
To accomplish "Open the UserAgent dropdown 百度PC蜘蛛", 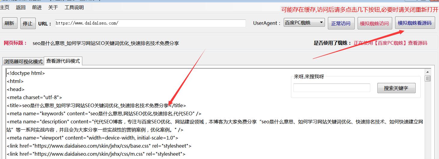I will [304, 22].
